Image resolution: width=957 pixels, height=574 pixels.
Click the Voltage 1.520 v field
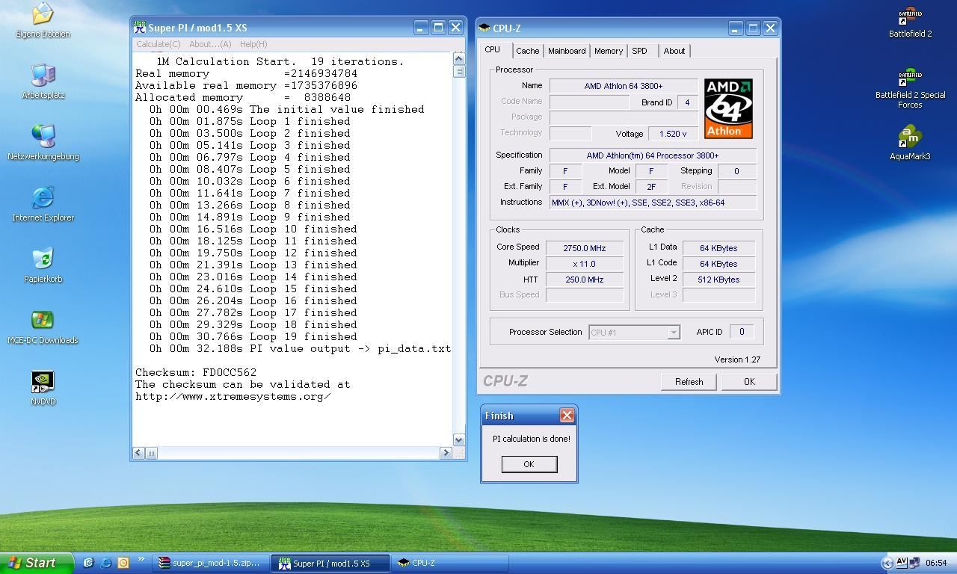click(x=674, y=134)
